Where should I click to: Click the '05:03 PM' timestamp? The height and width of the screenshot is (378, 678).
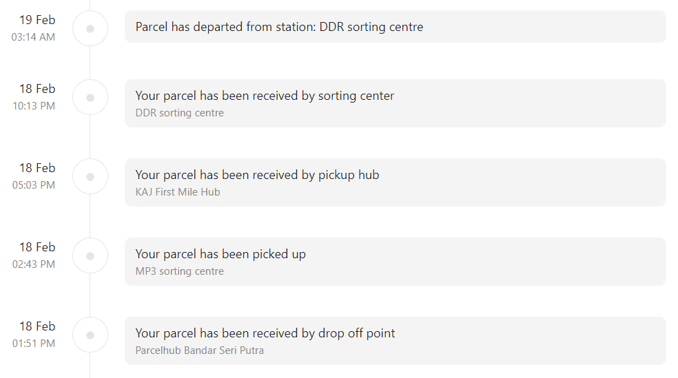pos(34,185)
